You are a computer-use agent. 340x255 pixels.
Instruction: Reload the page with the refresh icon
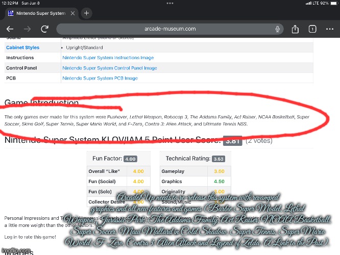[44, 29]
